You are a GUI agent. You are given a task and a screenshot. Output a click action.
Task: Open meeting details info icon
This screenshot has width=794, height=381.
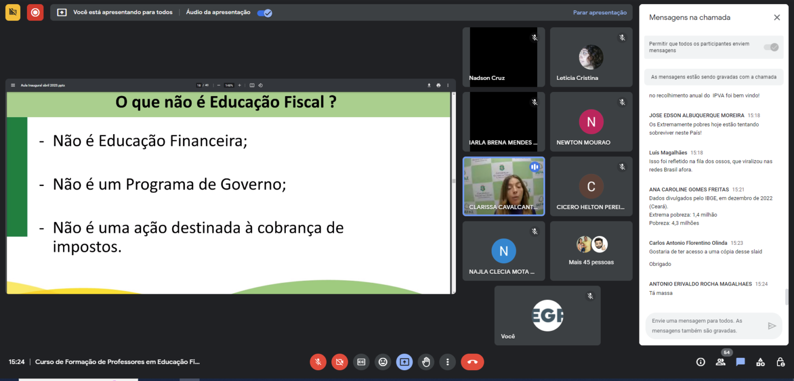700,362
